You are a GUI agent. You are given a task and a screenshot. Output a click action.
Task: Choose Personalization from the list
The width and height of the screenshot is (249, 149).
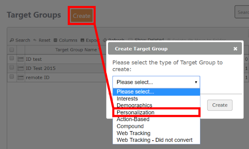click(x=156, y=112)
